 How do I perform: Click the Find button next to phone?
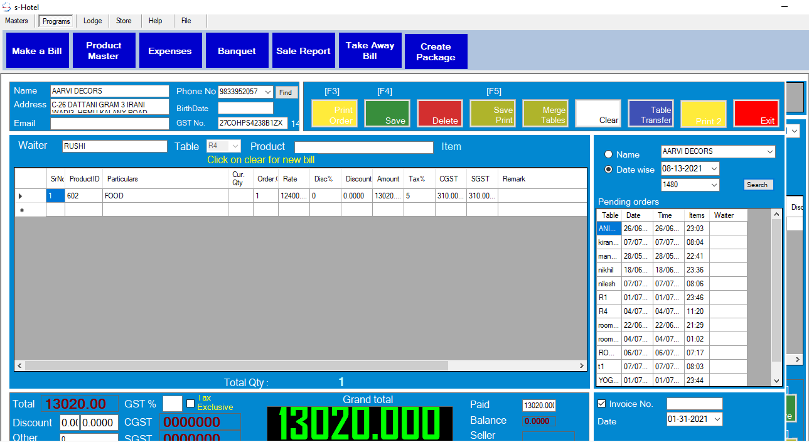(x=286, y=92)
